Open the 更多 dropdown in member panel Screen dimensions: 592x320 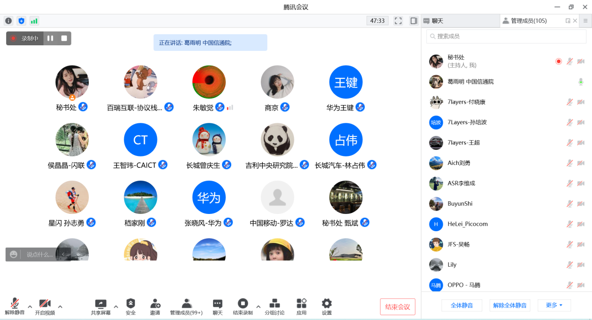coord(554,306)
